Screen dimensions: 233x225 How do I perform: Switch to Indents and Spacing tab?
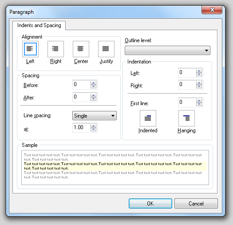click(x=39, y=25)
